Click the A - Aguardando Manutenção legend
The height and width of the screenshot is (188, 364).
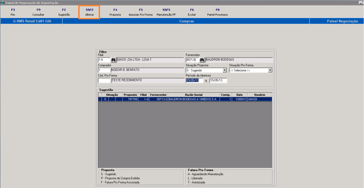coord(205,174)
